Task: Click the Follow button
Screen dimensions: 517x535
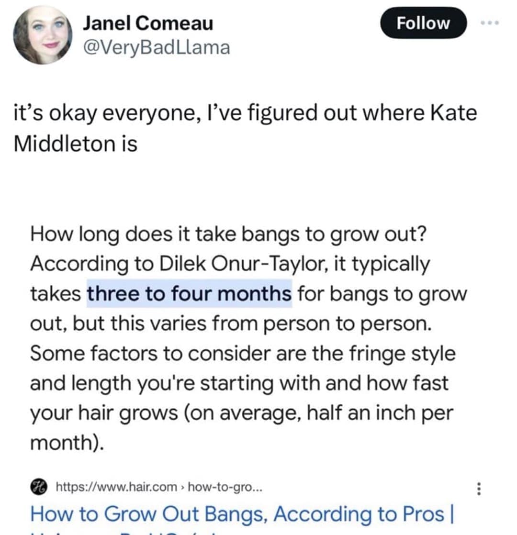Action: tap(423, 23)
